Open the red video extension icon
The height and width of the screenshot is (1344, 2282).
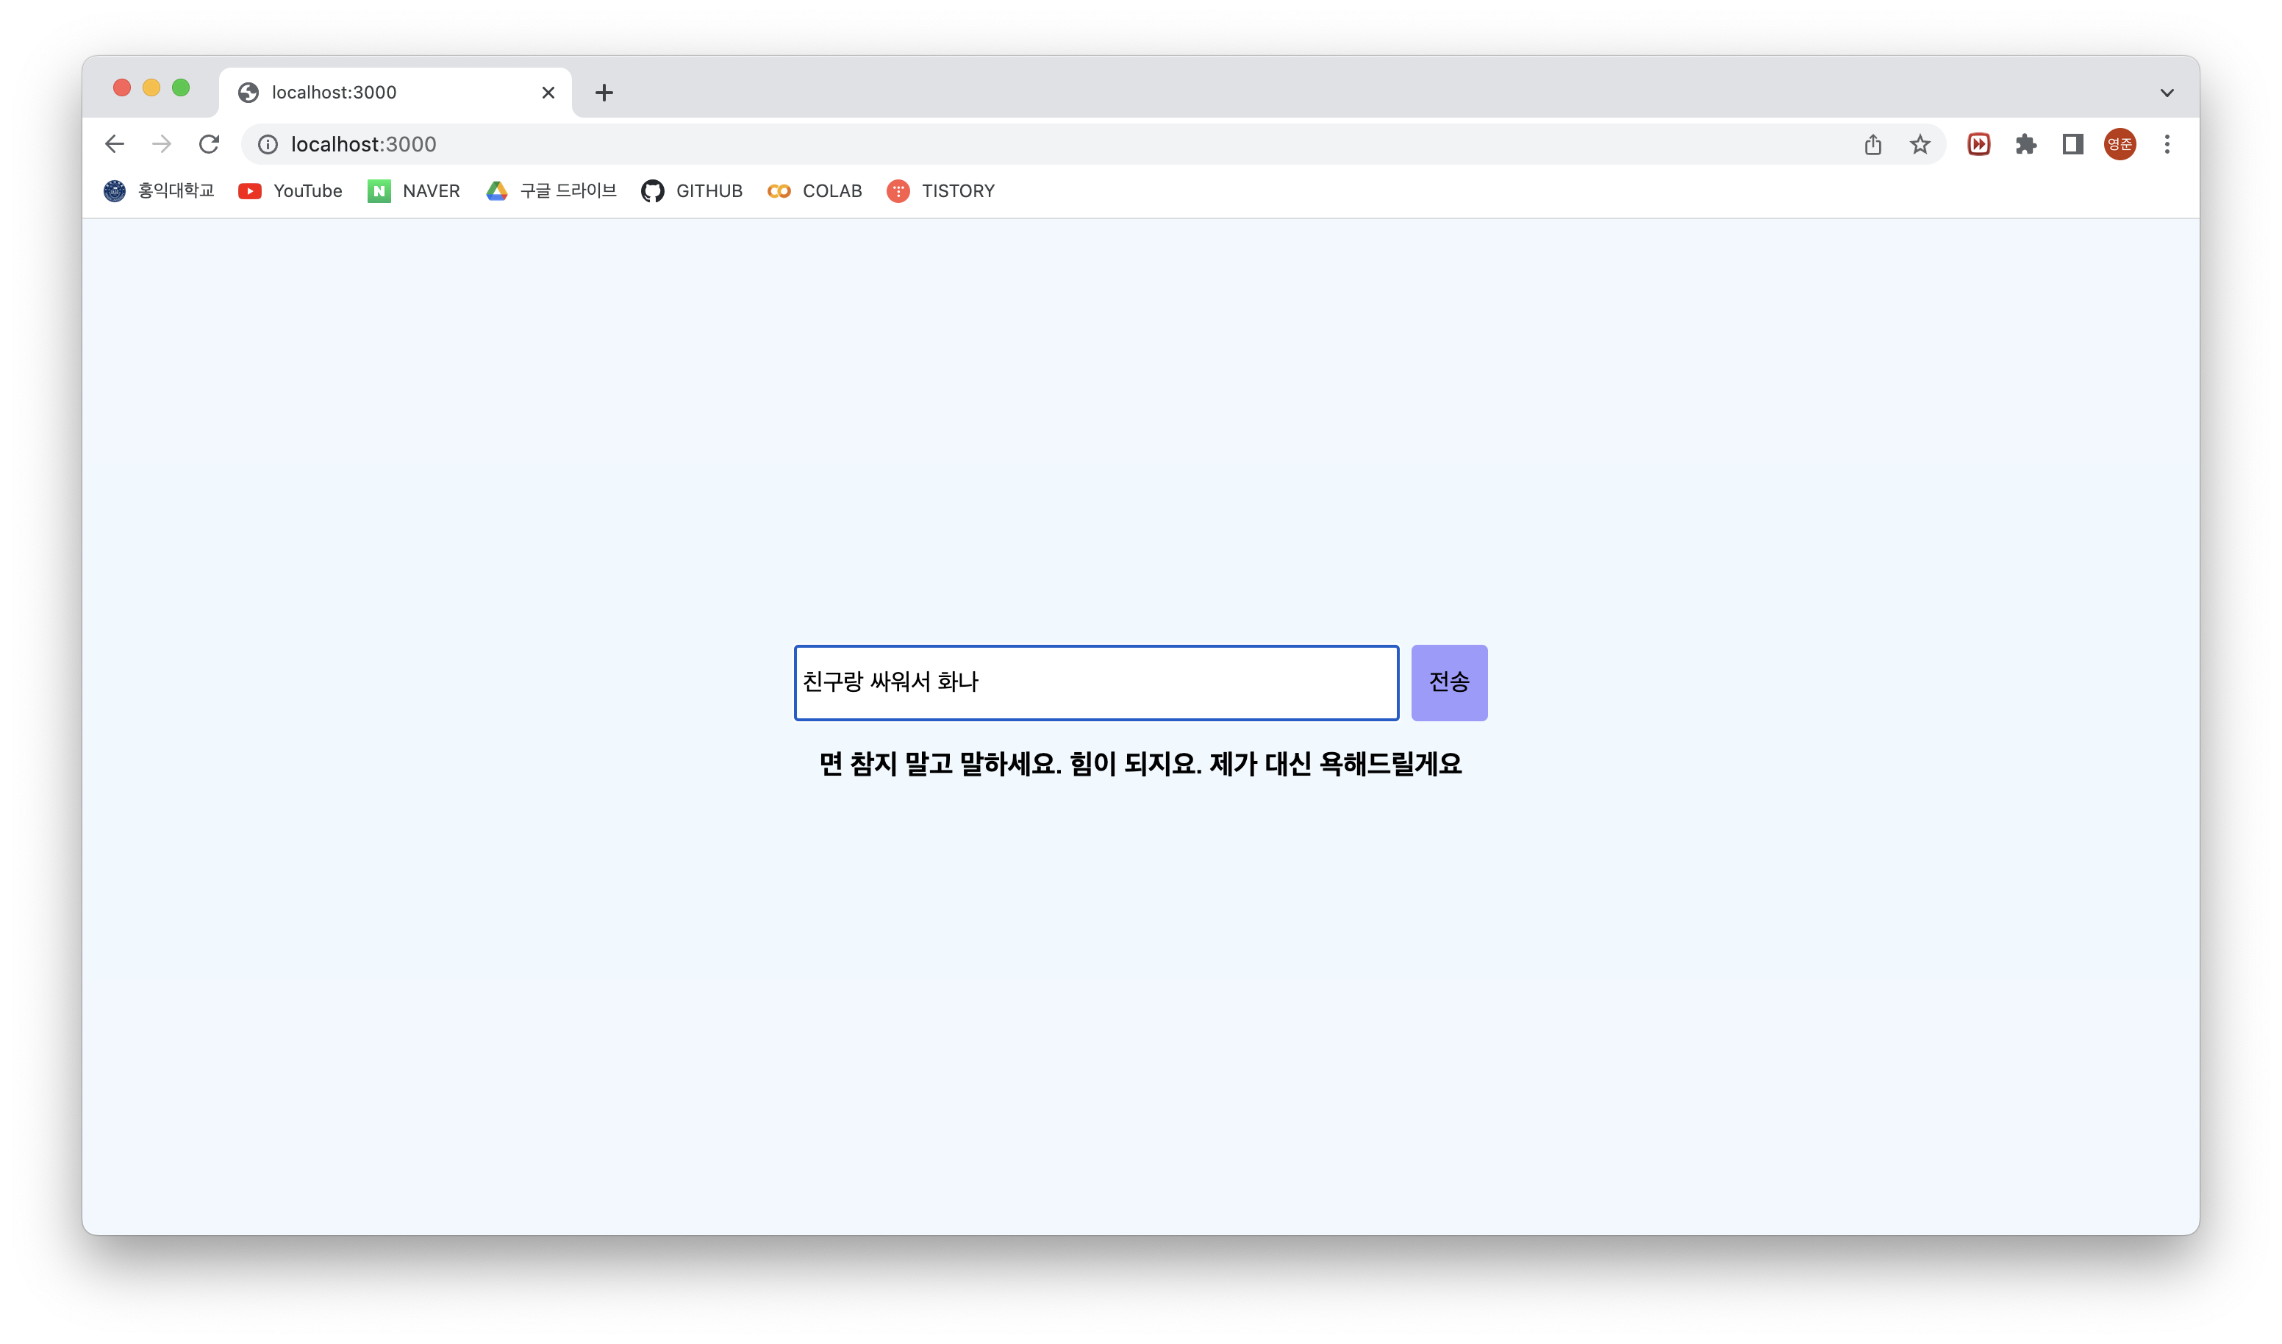tap(1978, 145)
